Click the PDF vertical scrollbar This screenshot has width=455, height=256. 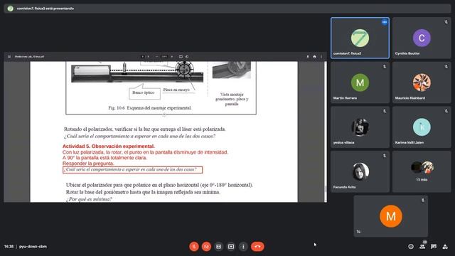pos(326,132)
